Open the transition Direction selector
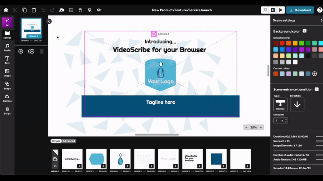 tap(297, 105)
